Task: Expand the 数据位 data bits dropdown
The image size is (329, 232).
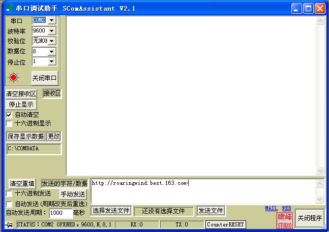Action: [51, 51]
